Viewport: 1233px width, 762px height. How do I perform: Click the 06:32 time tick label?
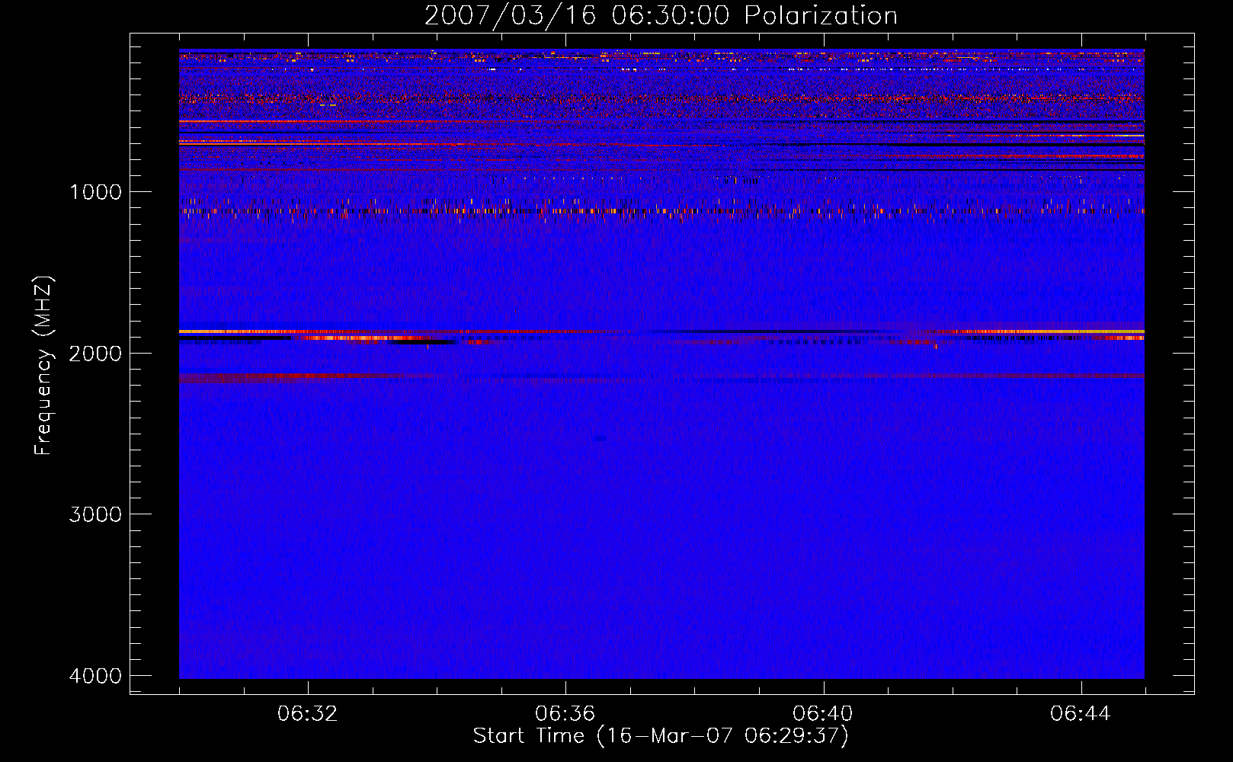(308, 714)
